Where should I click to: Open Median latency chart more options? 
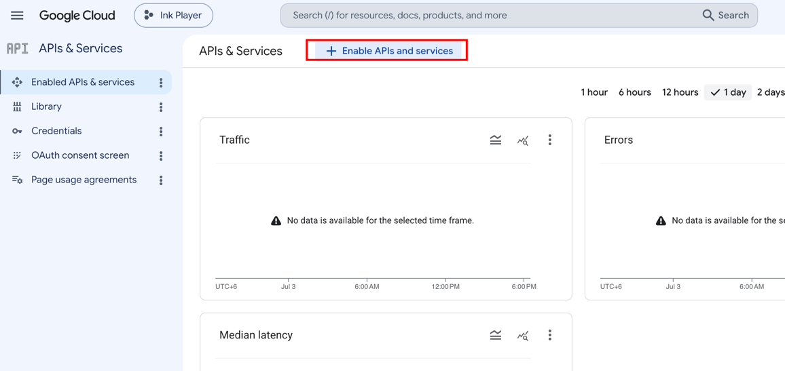tap(549, 335)
